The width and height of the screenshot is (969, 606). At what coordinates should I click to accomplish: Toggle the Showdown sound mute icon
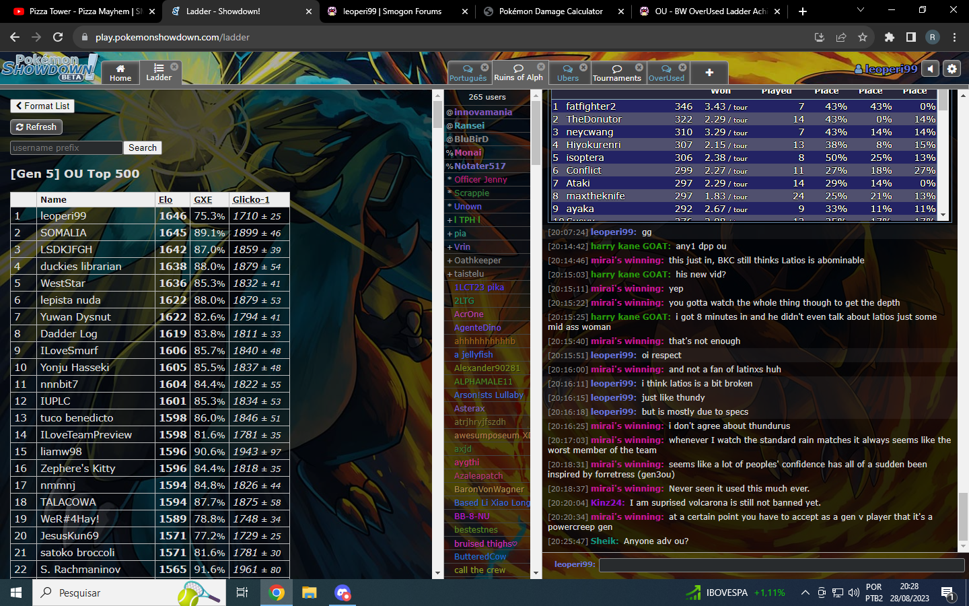click(x=931, y=69)
